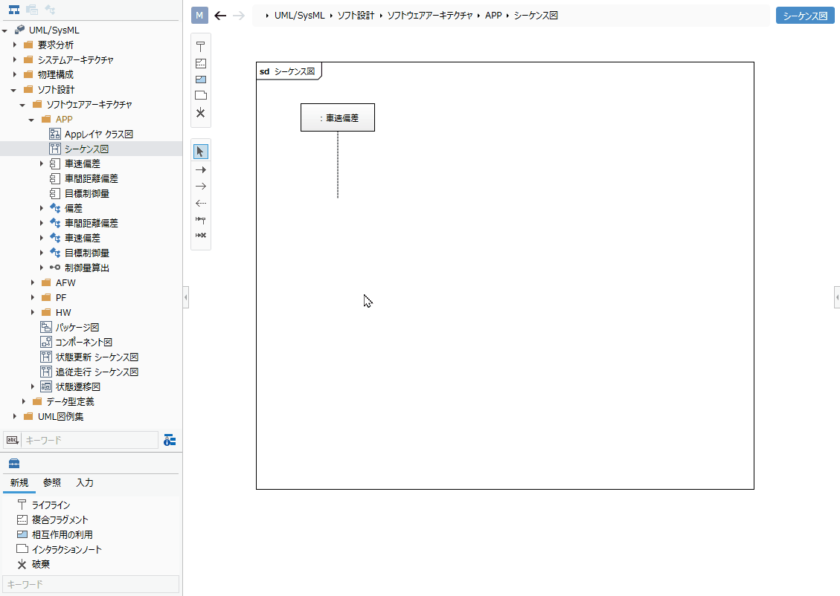Switch to the 新規 tab
The image size is (840, 596).
[x=19, y=483]
